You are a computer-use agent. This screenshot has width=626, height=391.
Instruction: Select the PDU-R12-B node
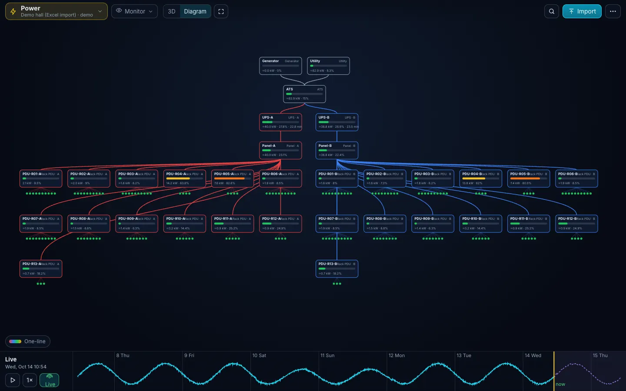576,224
